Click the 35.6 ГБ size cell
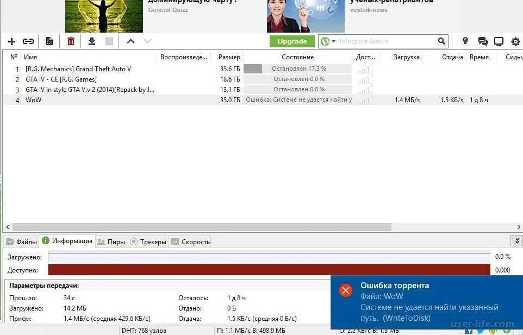The width and height of the screenshot is (523, 335). pyautogui.click(x=230, y=69)
